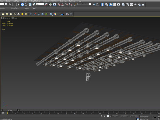
Task: Select the Object Paint ribbon tab
Action: pyautogui.click(x=14, y=8)
